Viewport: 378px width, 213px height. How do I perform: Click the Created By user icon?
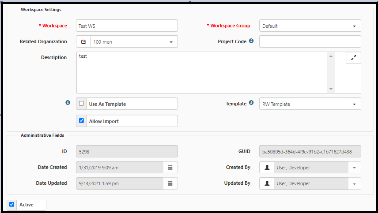(267, 168)
